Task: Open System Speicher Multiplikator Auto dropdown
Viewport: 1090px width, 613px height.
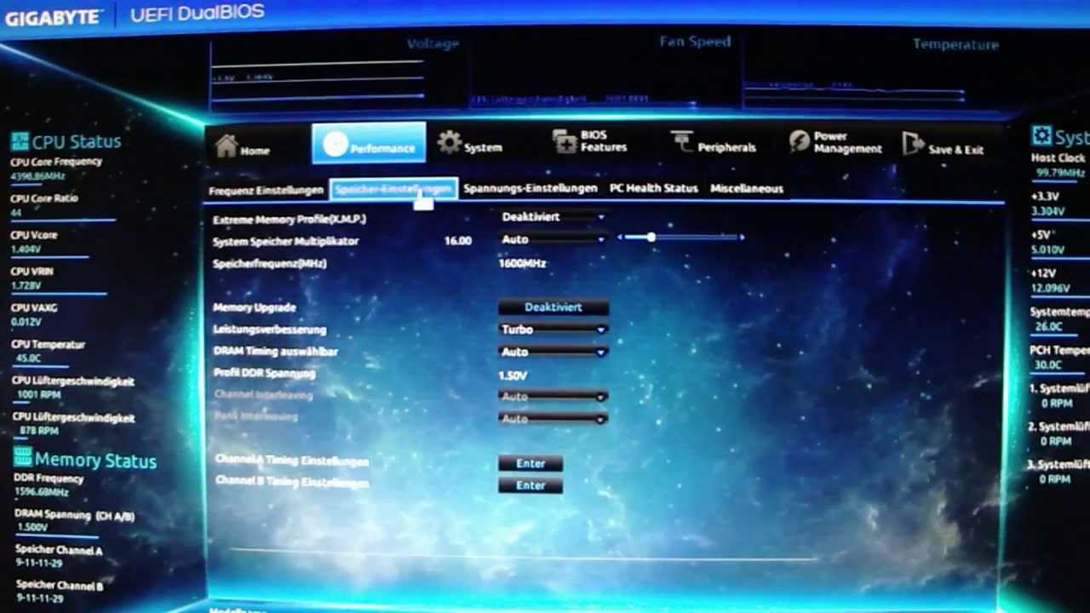Action: pos(553,240)
